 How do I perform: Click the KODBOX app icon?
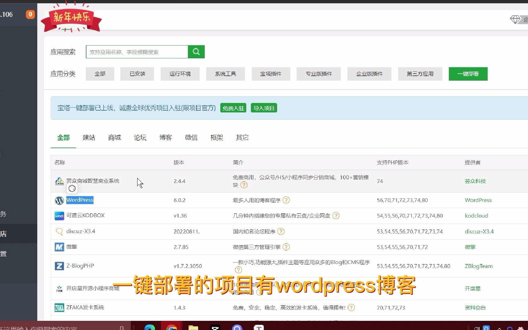pos(59,216)
